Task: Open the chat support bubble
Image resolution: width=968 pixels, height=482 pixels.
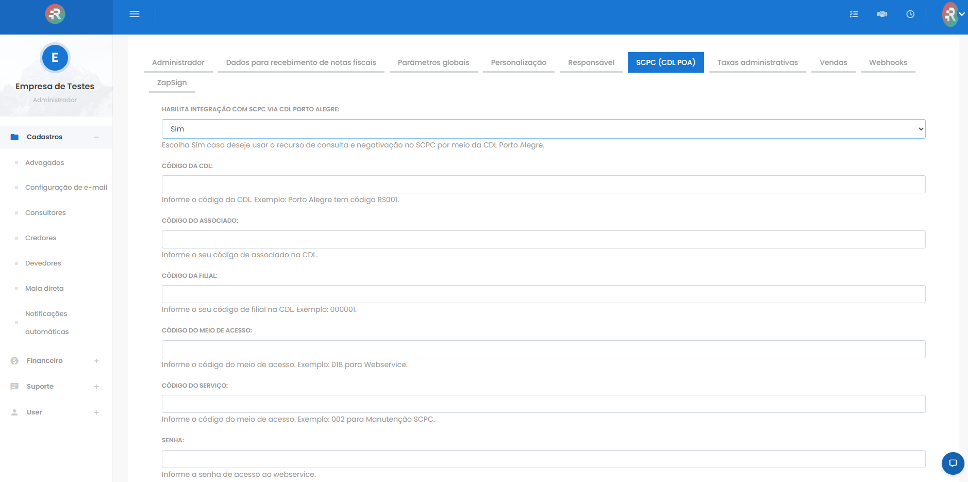Action: 953,463
